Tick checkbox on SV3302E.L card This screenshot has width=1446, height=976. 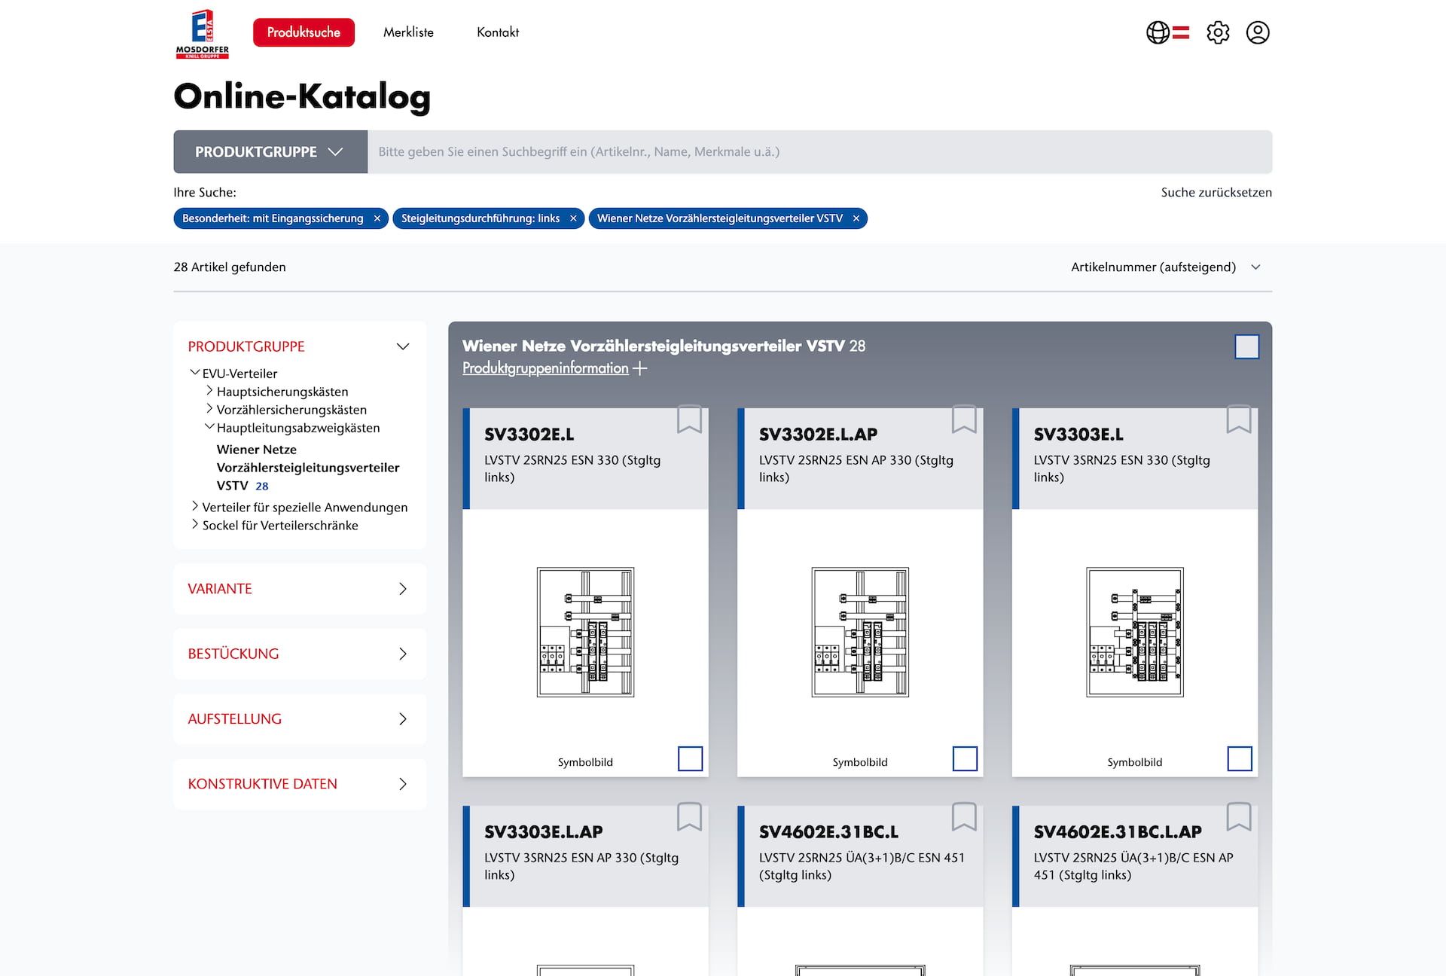[x=691, y=758]
